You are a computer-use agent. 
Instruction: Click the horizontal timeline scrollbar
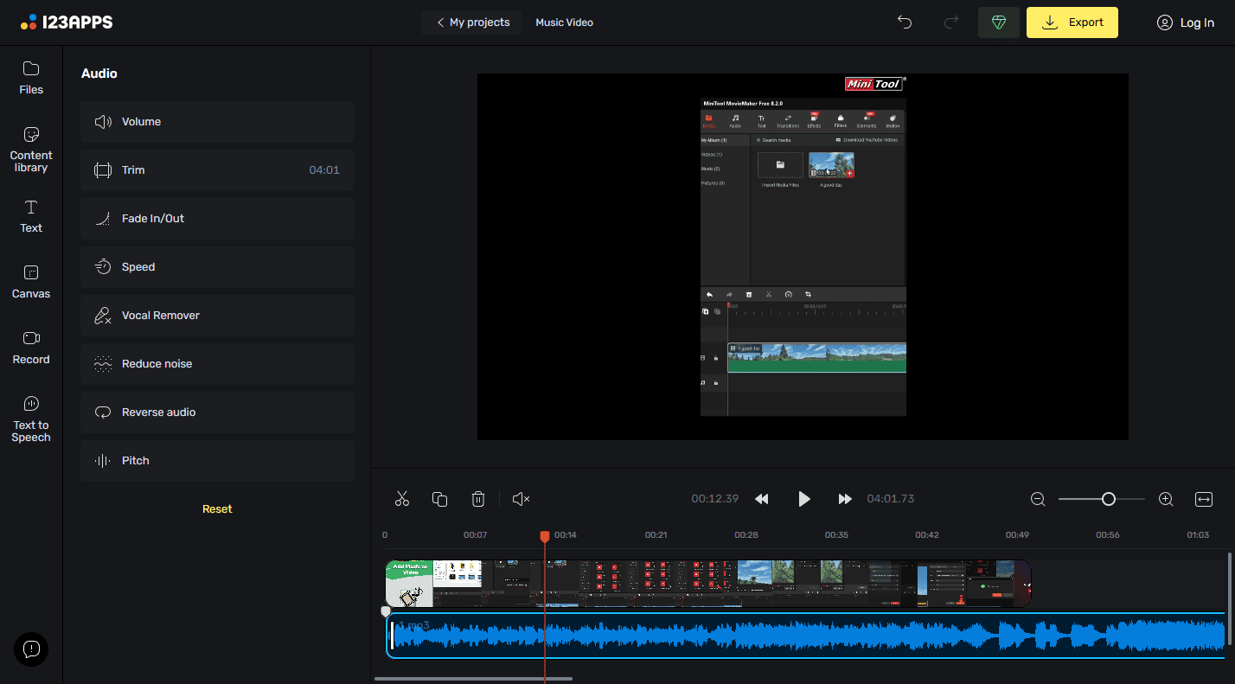pos(473,679)
